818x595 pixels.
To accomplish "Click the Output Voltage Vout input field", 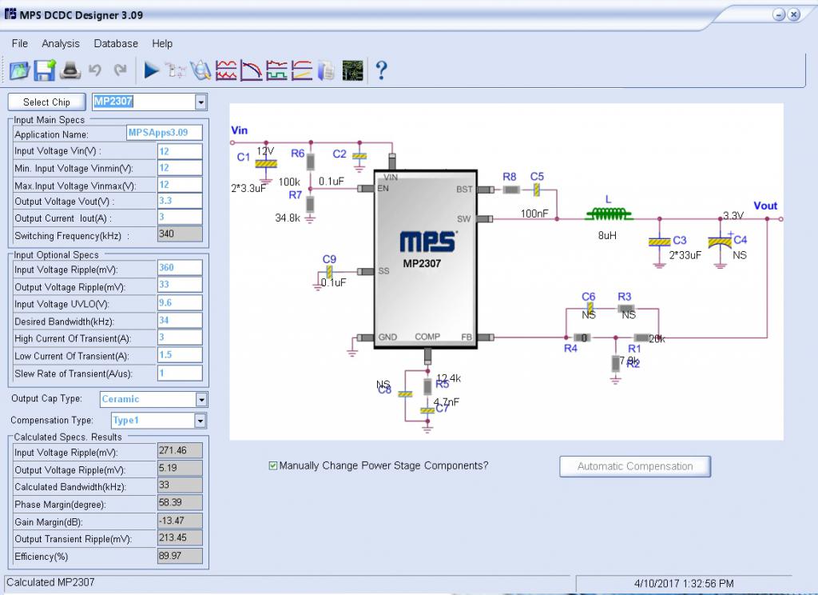I will 180,202.
